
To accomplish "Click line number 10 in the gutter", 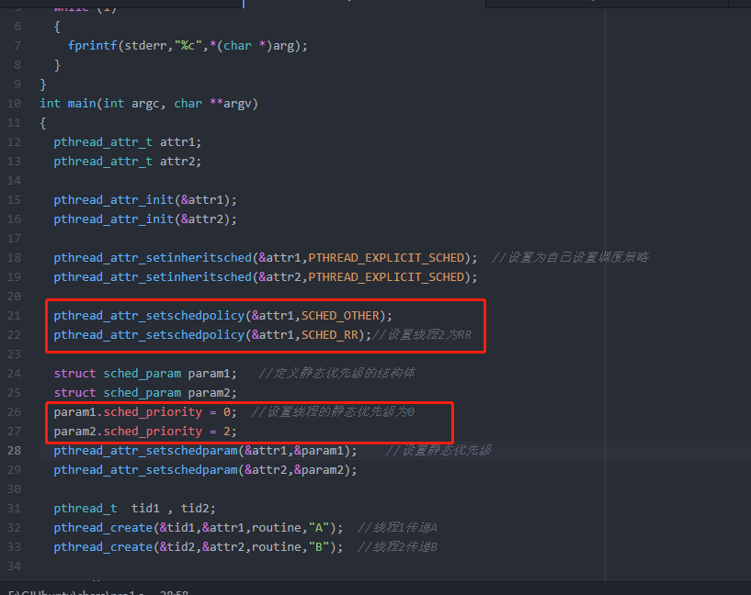I will coord(15,104).
